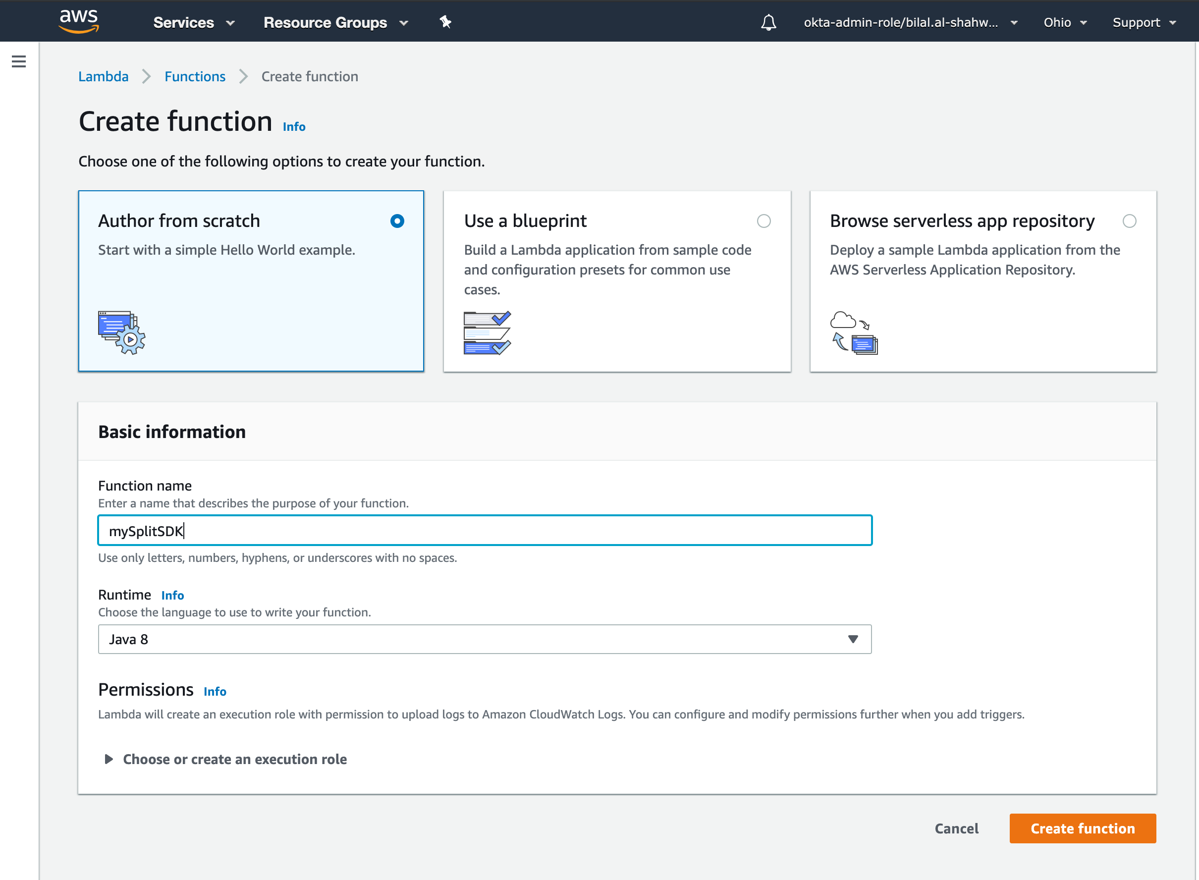Click the Function name input field
1199x880 pixels.
click(x=484, y=531)
